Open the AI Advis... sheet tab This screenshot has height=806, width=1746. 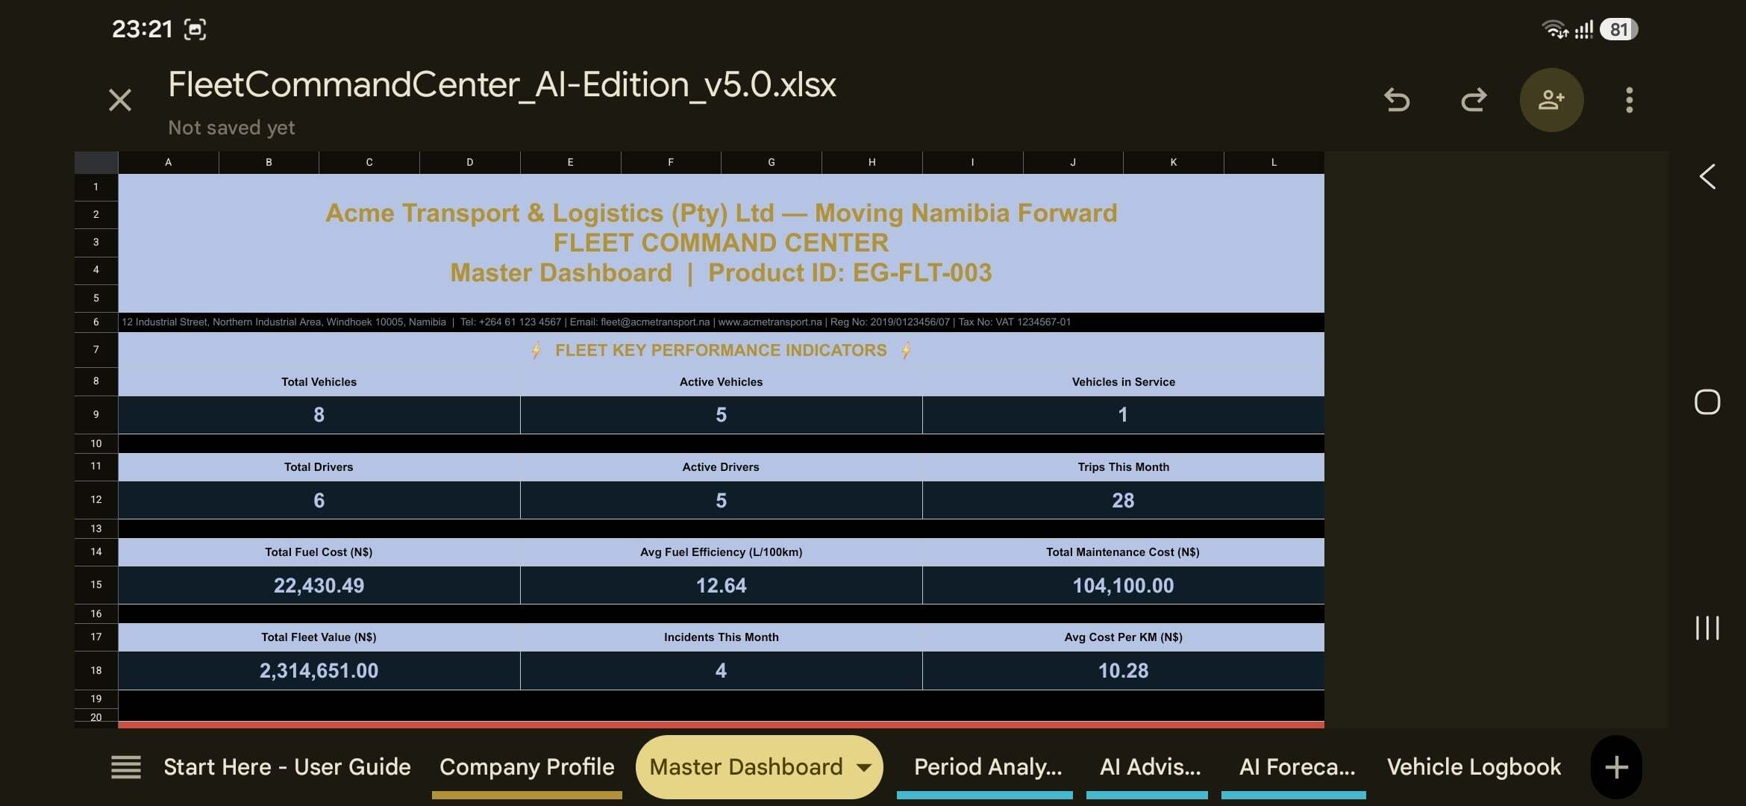[x=1150, y=767]
